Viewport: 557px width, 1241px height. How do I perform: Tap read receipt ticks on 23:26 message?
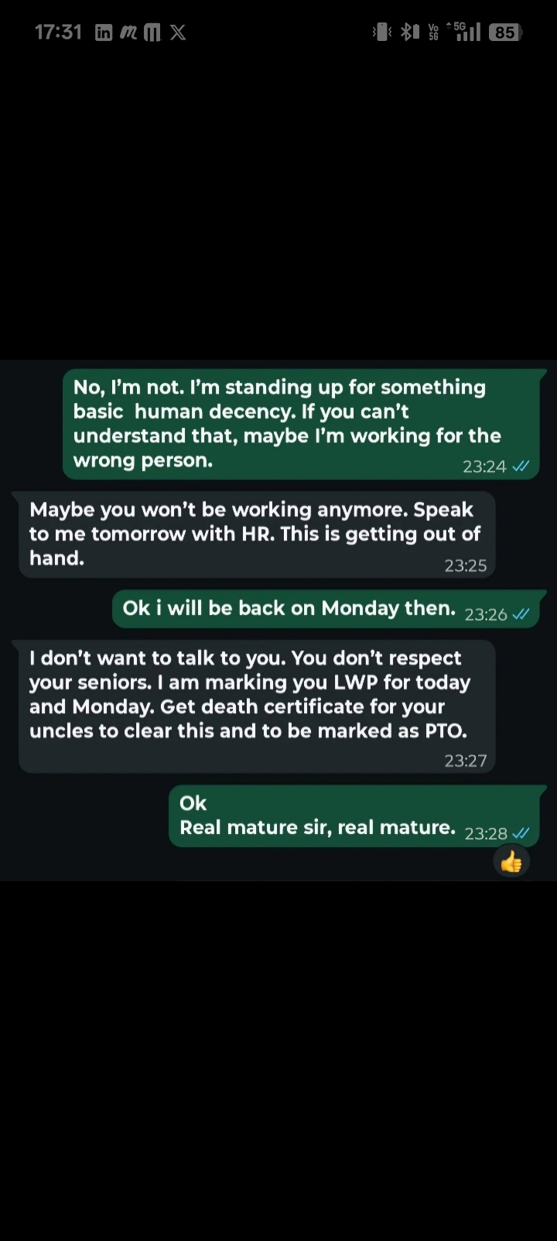(x=521, y=614)
